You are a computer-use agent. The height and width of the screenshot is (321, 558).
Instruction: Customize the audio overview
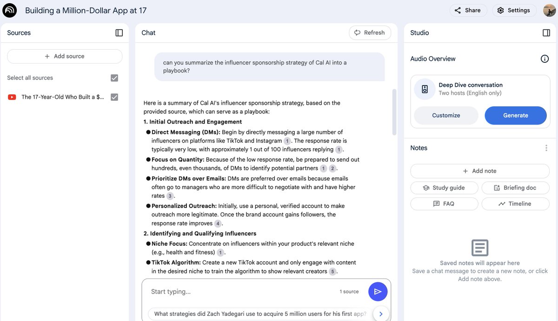446,115
